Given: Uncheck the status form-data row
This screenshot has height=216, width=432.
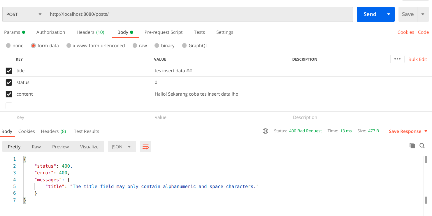Looking at the screenshot, I should pyautogui.click(x=9, y=82).
